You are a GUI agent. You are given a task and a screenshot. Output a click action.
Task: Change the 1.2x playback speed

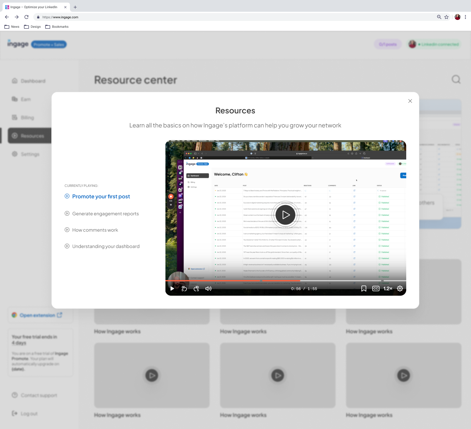tap(388, 289)
